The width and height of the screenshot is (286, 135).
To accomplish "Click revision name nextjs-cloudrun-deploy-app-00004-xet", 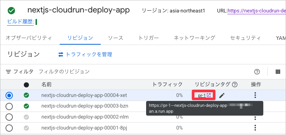I will (x=84, y=95).
